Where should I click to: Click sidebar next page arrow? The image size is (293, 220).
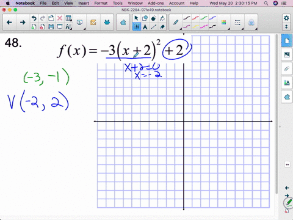pyautogui.click(x=287, y=196)
